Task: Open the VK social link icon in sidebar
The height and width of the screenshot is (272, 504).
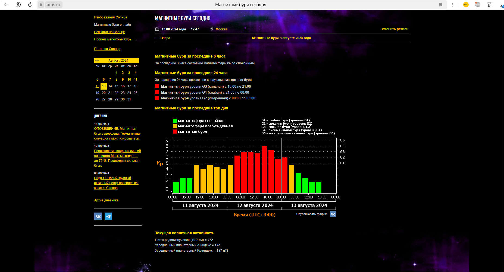Action: [x=98, y=216]
